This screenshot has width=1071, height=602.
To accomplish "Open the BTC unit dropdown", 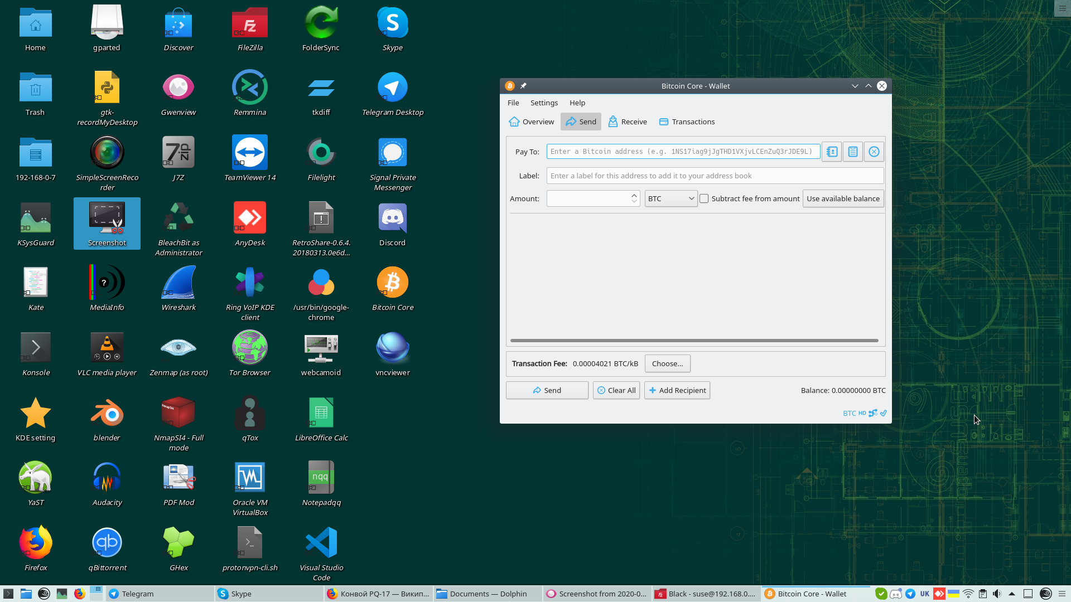I will pyautogui.click(x=671, y=198).
